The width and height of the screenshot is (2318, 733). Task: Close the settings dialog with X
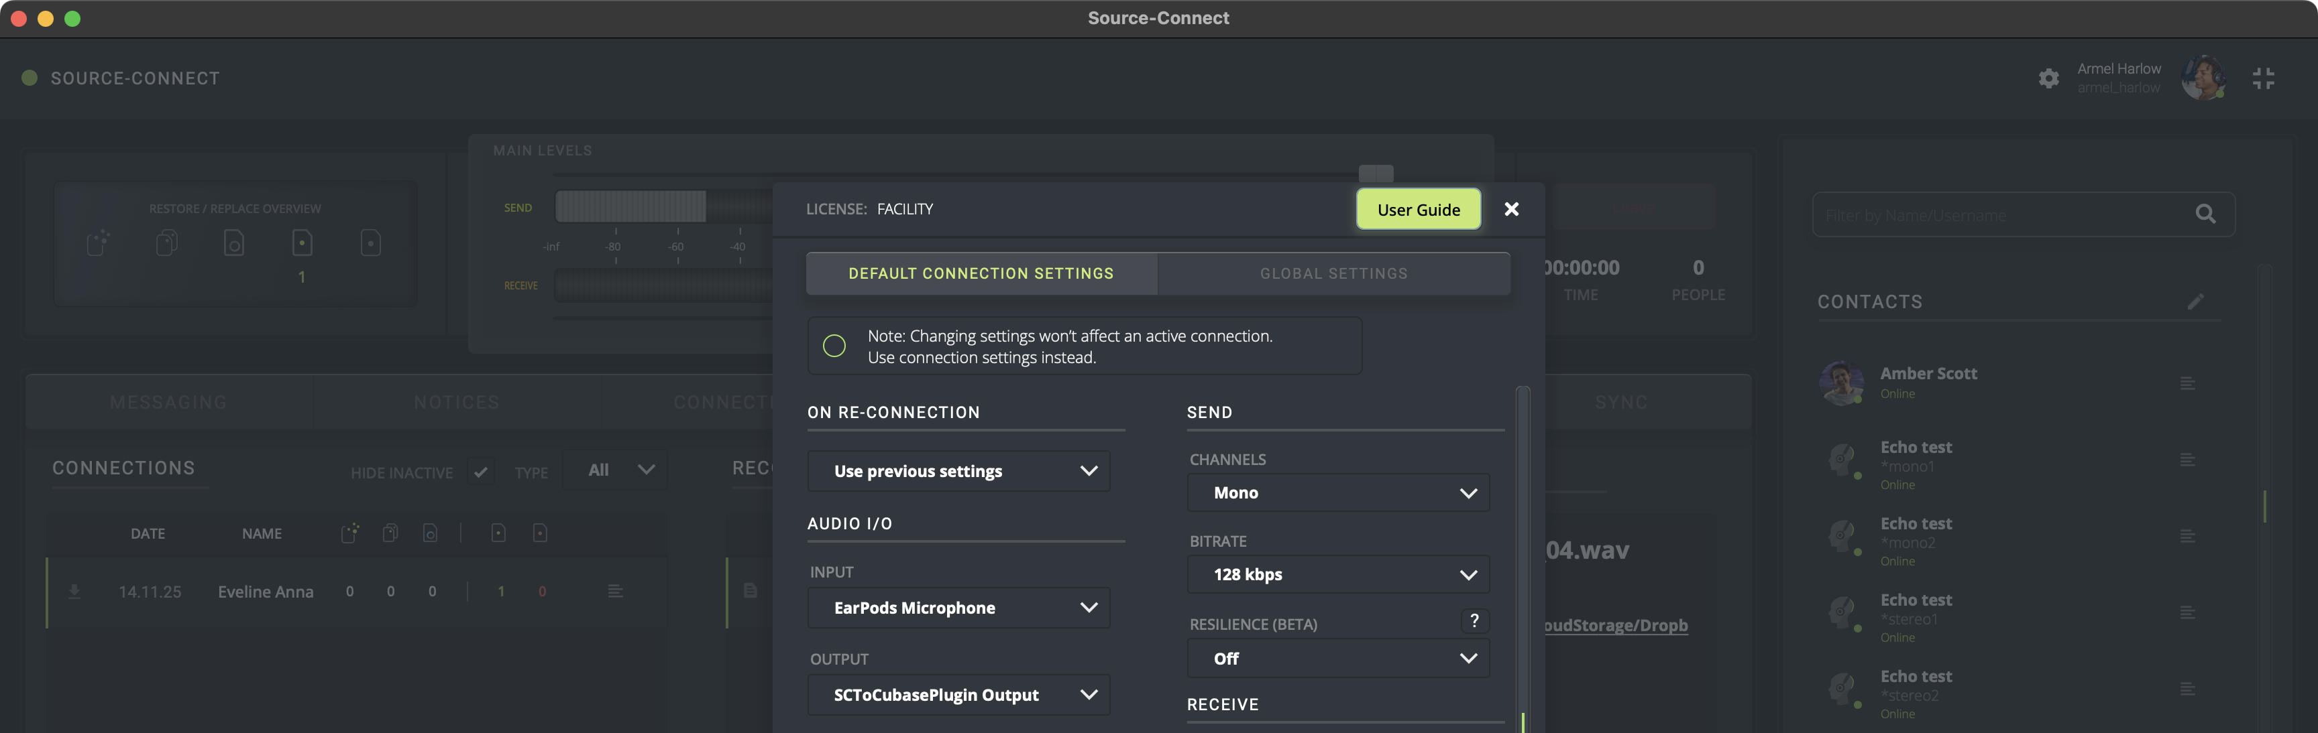click(x=1511, y=208)
